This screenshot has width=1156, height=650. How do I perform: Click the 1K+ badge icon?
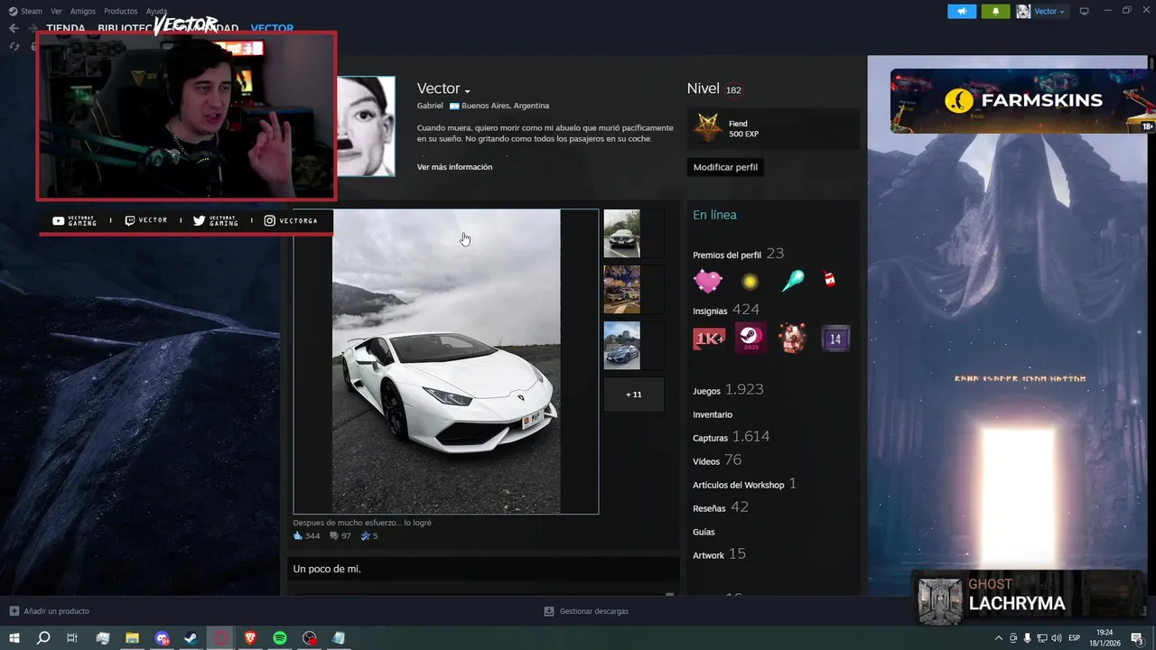click(709, 339)
